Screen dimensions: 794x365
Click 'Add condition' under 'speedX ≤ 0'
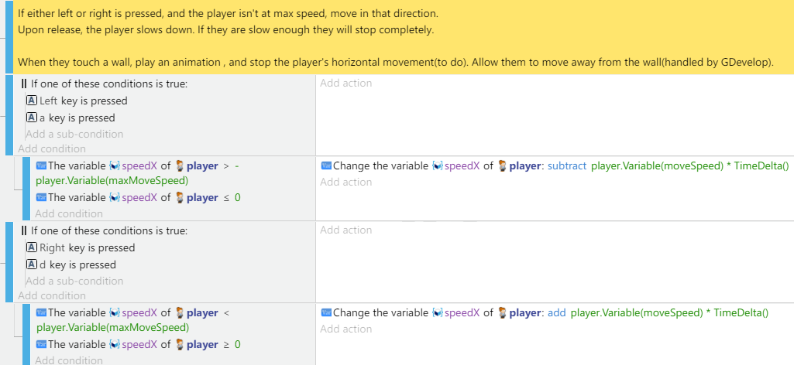point(69,214)
